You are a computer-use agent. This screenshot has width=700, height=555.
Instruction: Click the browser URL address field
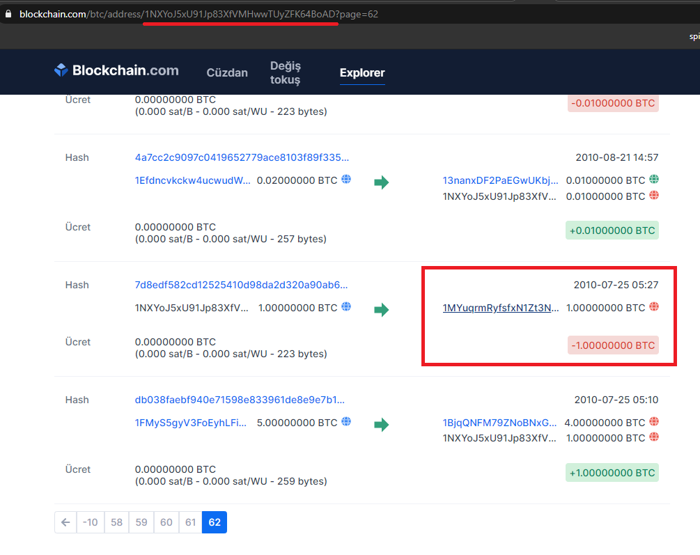(348, 14)
